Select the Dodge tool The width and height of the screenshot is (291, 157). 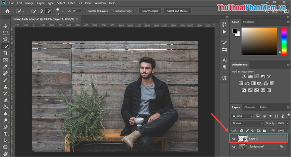pos(5,120)
